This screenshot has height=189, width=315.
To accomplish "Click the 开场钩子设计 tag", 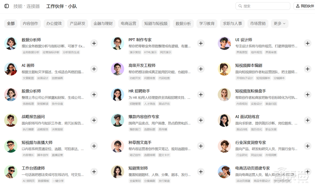I will 244,78.
